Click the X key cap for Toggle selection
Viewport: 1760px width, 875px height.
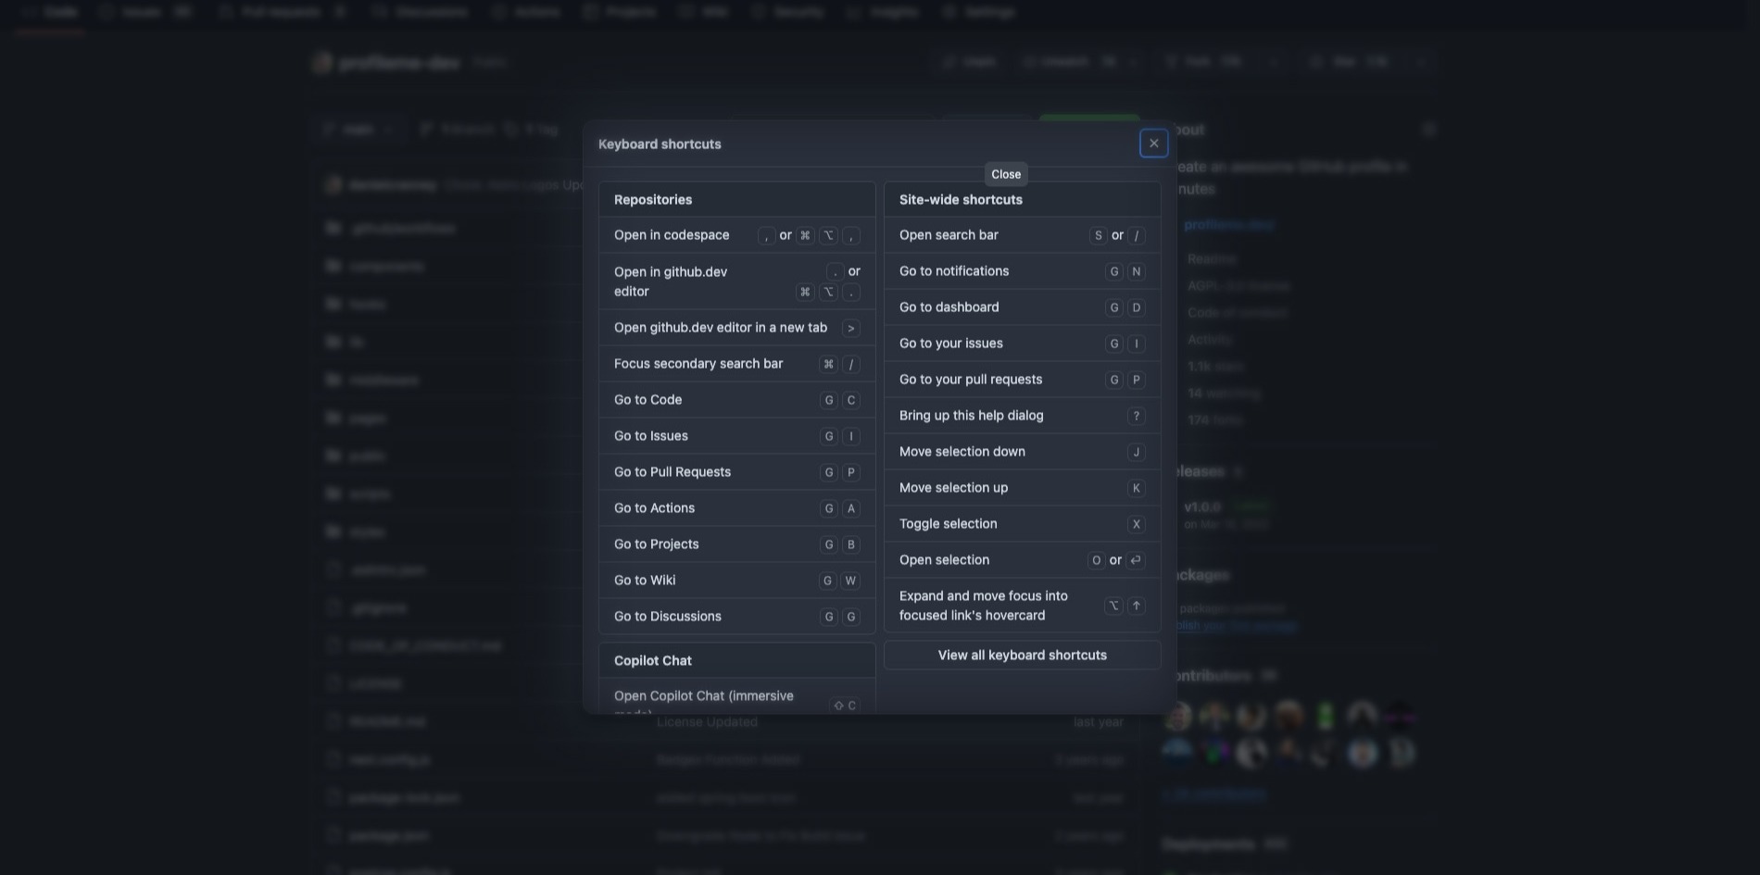pyautogui.click(x=1137, y=525)
